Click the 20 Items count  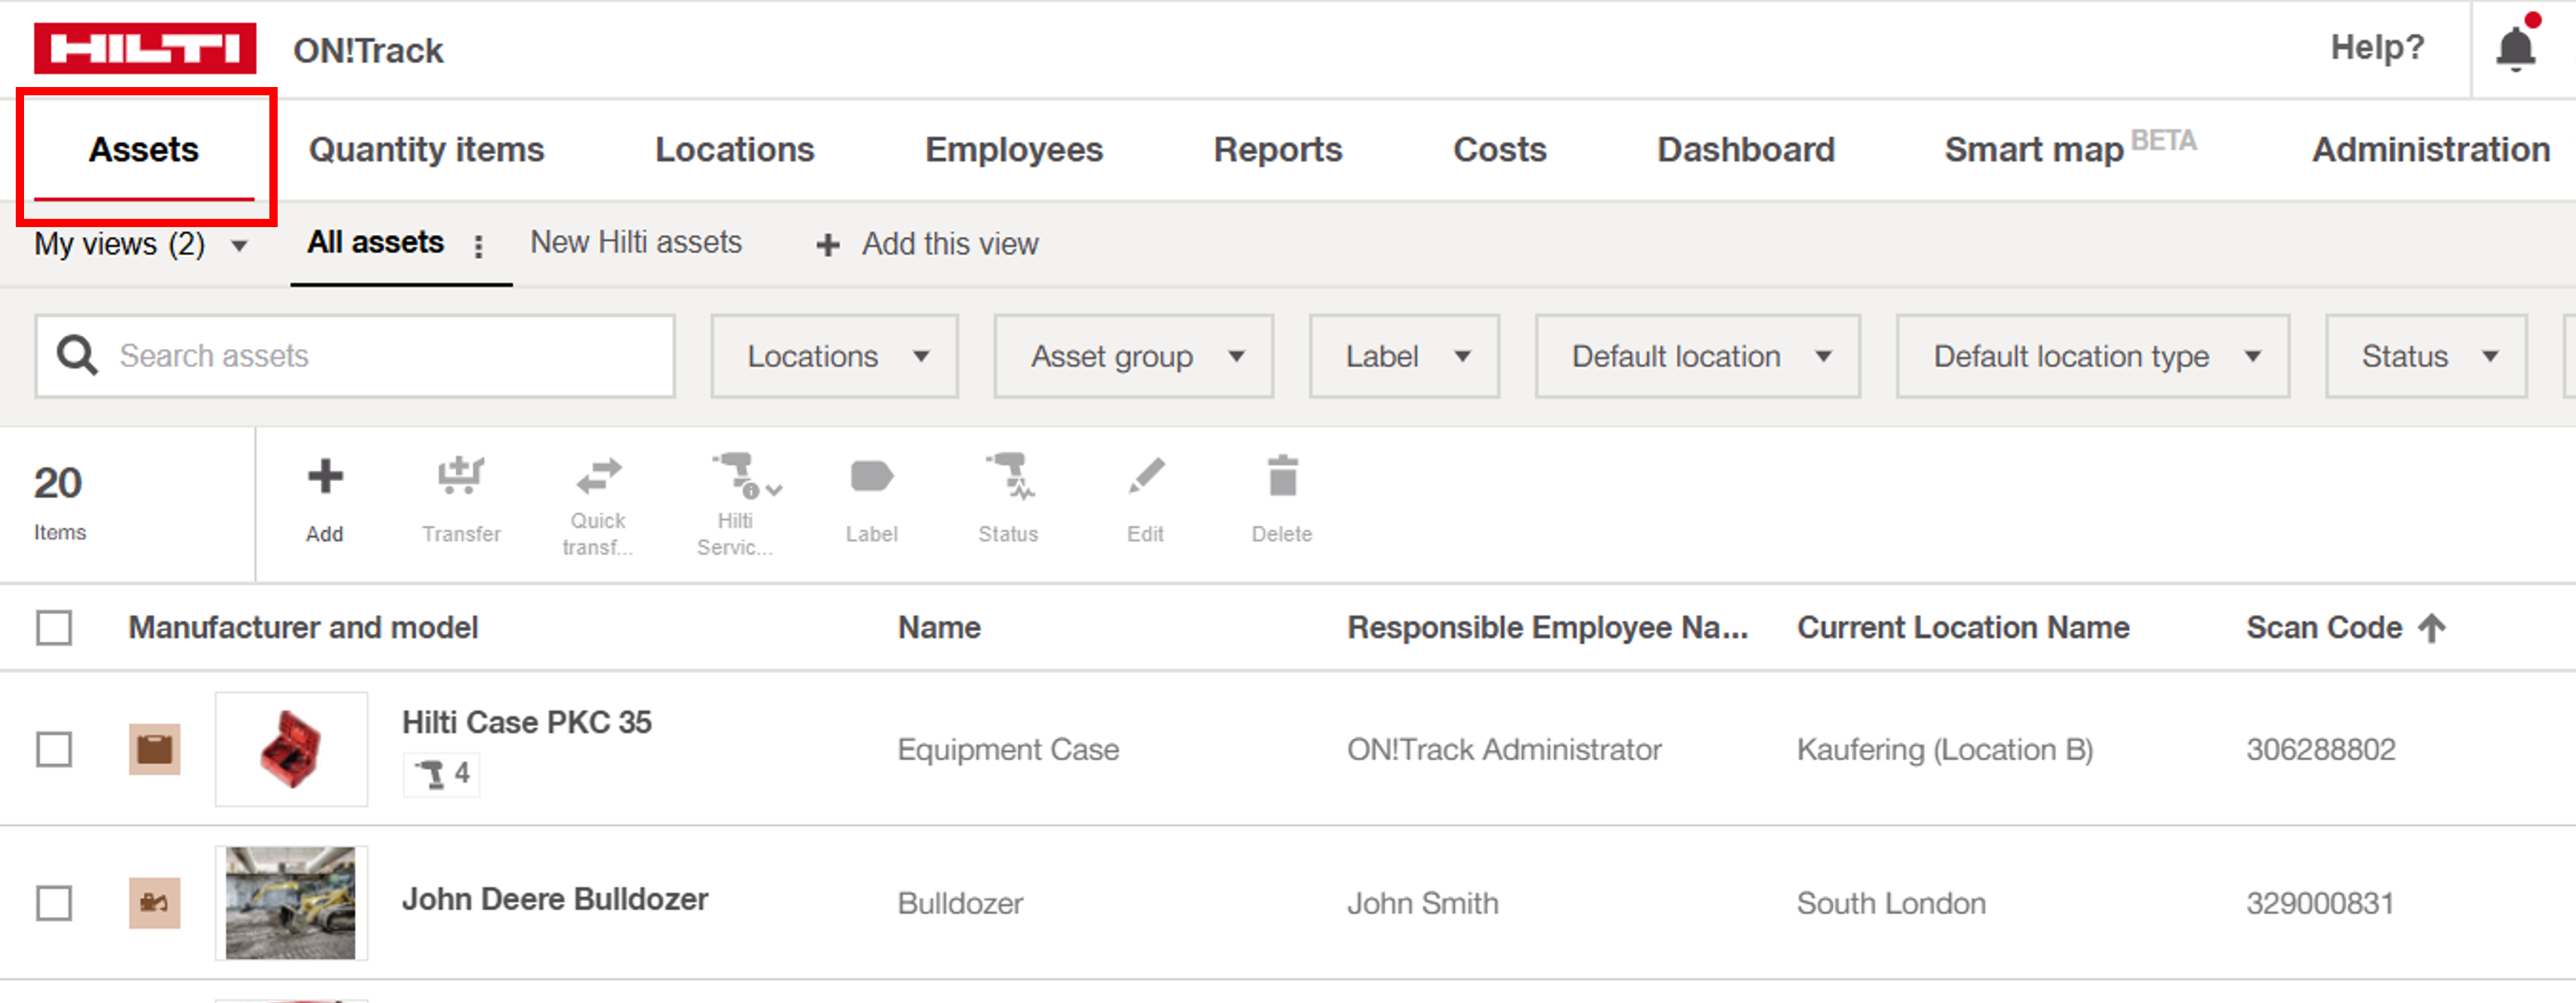(59, 502)
